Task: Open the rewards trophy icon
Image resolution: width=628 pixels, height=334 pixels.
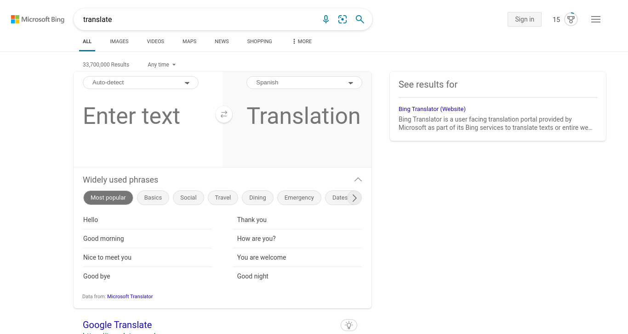Action: [571, 19]
